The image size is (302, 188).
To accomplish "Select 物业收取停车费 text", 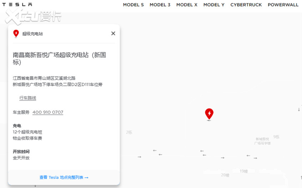I will coord(27,138).
